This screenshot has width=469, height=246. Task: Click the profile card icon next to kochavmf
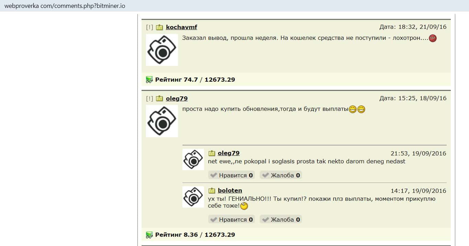[159, 27]
